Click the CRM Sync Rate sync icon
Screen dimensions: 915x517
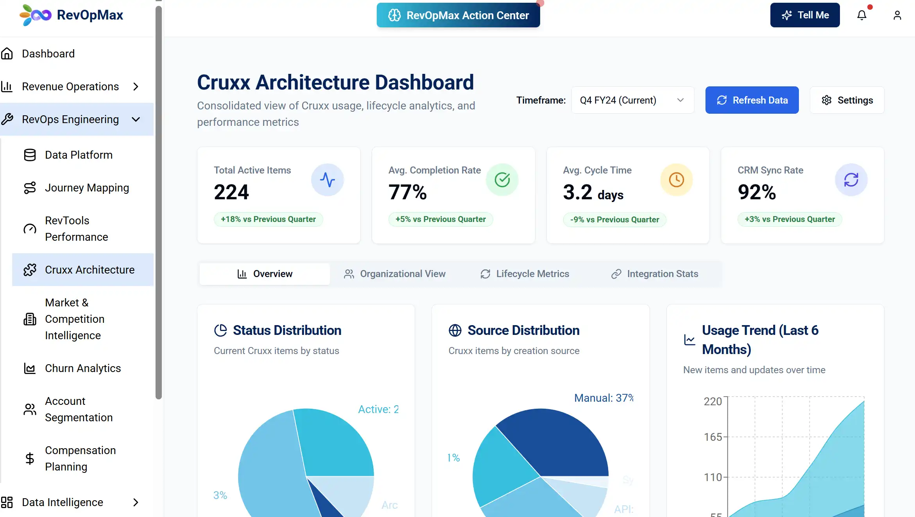(x=851, y=180)
